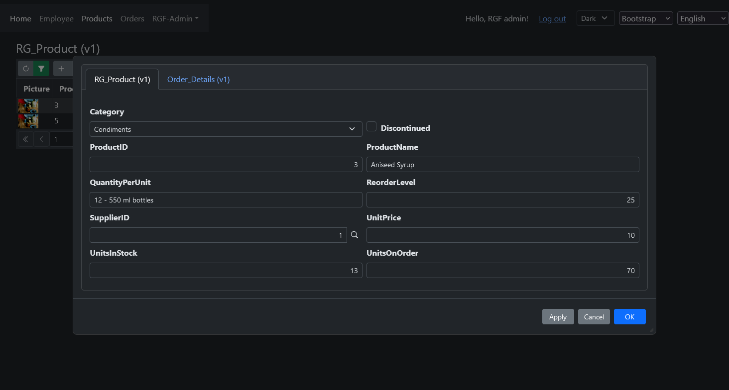Screen dimensions: 729x390
Task: Click the SupplierID magnifier lookup icon
Action: [355, 235]
